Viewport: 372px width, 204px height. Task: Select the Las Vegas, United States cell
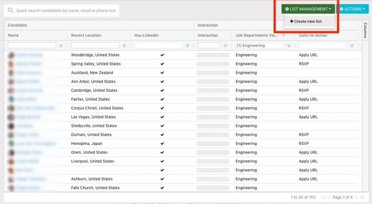pyautogui.click(x=93, y=117)
